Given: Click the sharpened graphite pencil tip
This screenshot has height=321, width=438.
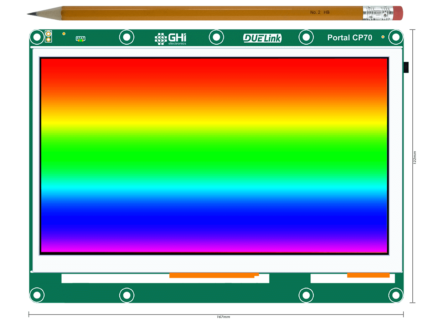Looking at the screenshot, I should point(31,14).
